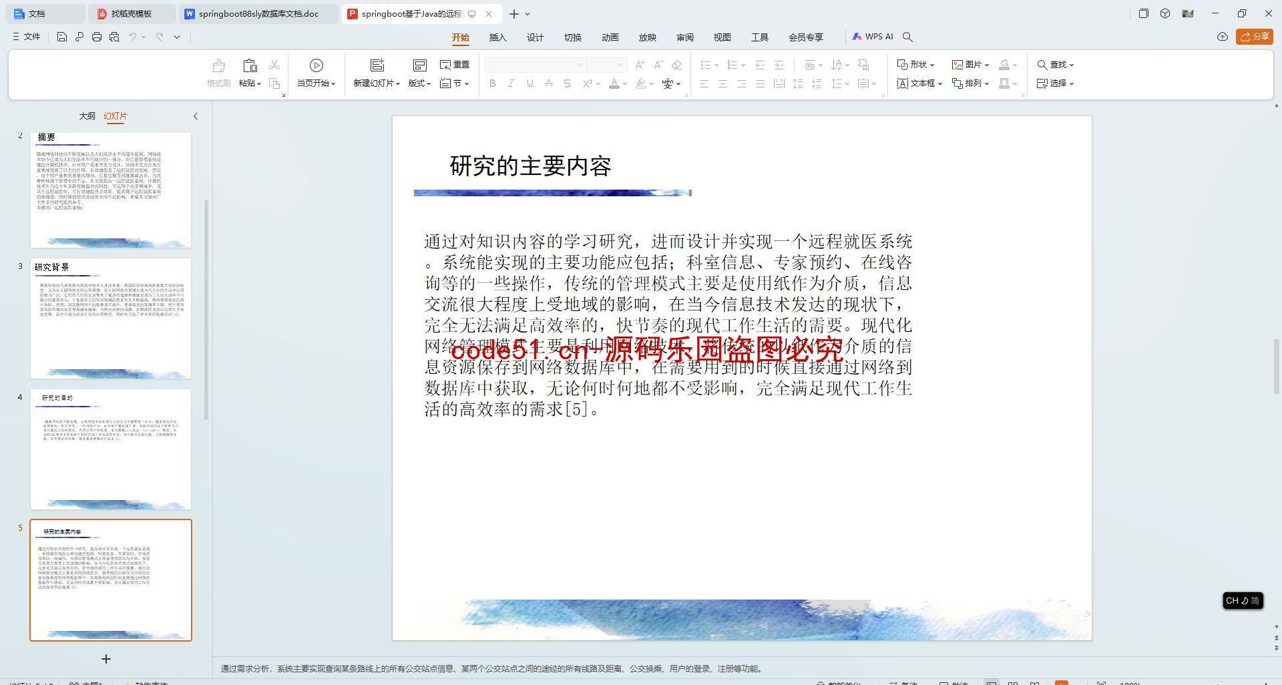
Task: Click the Decrease Indent icon
Action: click(x=760, y=65)
